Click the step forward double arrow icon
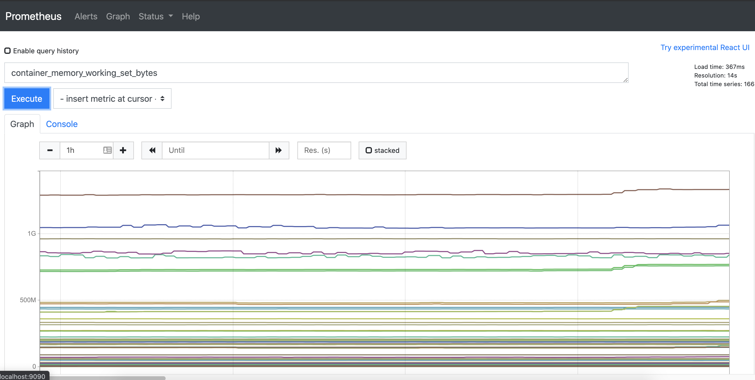Image resolution: width=755 pixels, height=380 pixels. pyautogui.click(x=279, y=150)
